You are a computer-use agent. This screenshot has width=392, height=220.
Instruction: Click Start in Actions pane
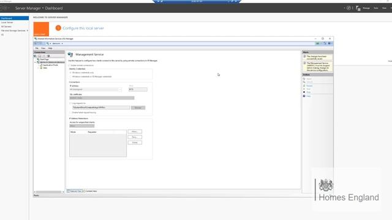(309, 89)
